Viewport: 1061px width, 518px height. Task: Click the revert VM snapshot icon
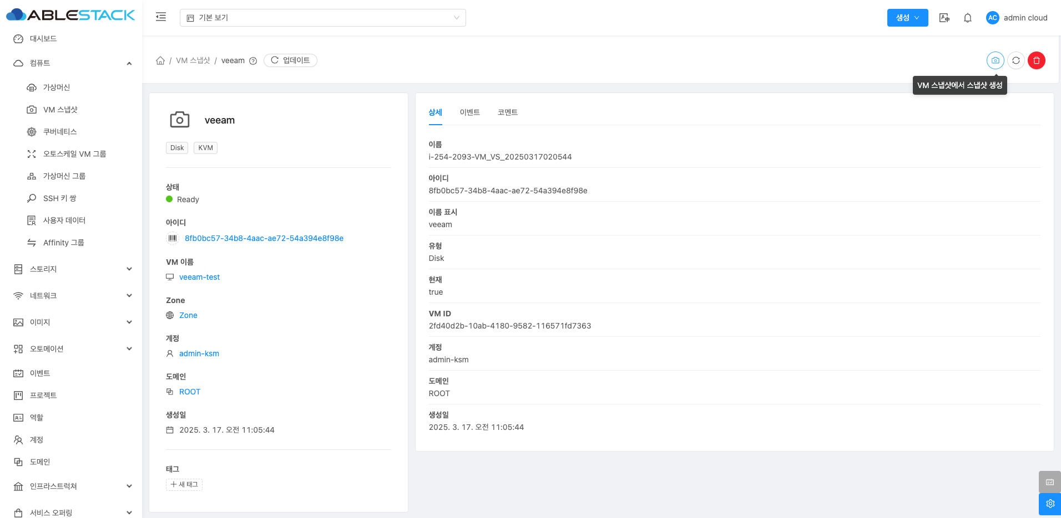1015,60
